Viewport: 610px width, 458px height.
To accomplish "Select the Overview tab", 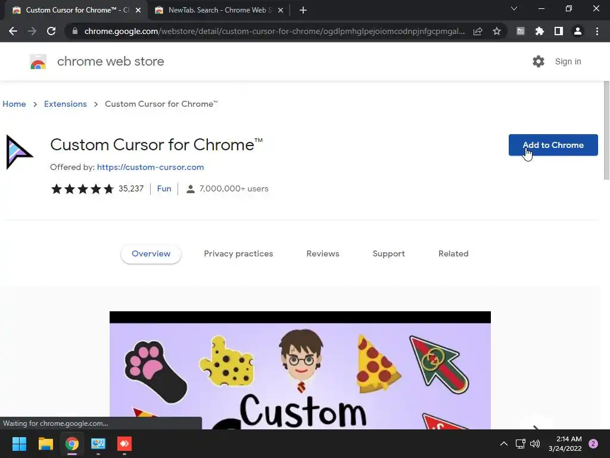I will pyautogui.click(x=151, y=254).
